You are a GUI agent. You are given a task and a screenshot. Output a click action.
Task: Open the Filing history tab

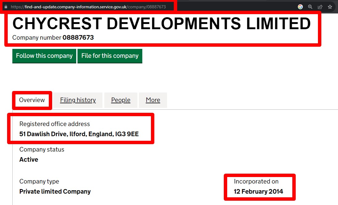[78, 100]
